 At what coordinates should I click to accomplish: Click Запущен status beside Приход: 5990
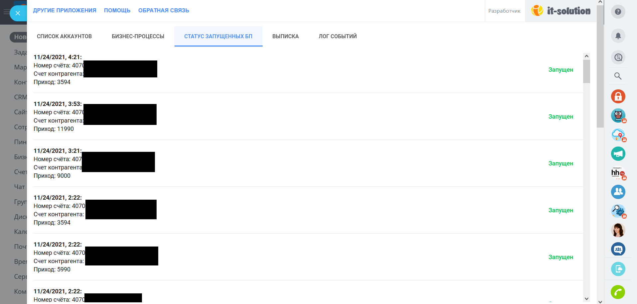(x=561, y=257)
